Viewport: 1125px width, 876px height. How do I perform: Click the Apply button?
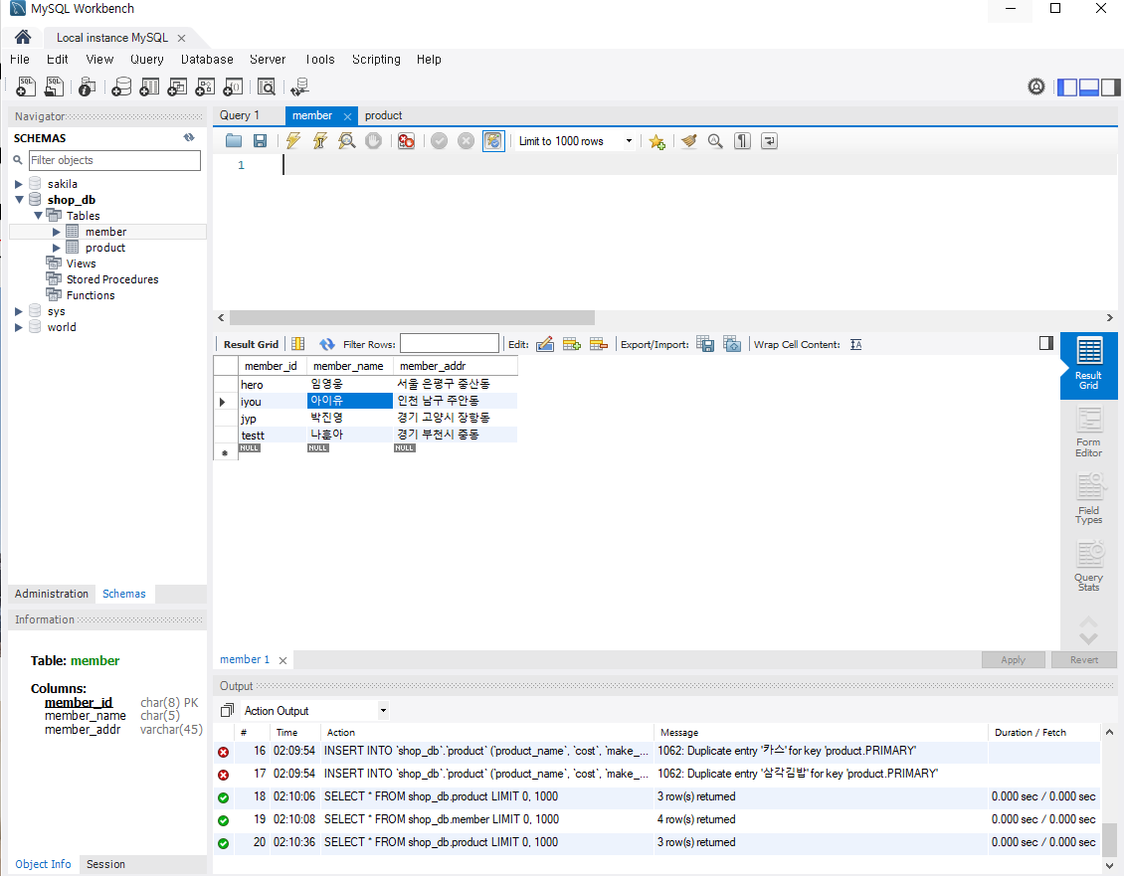point(1013,659)
